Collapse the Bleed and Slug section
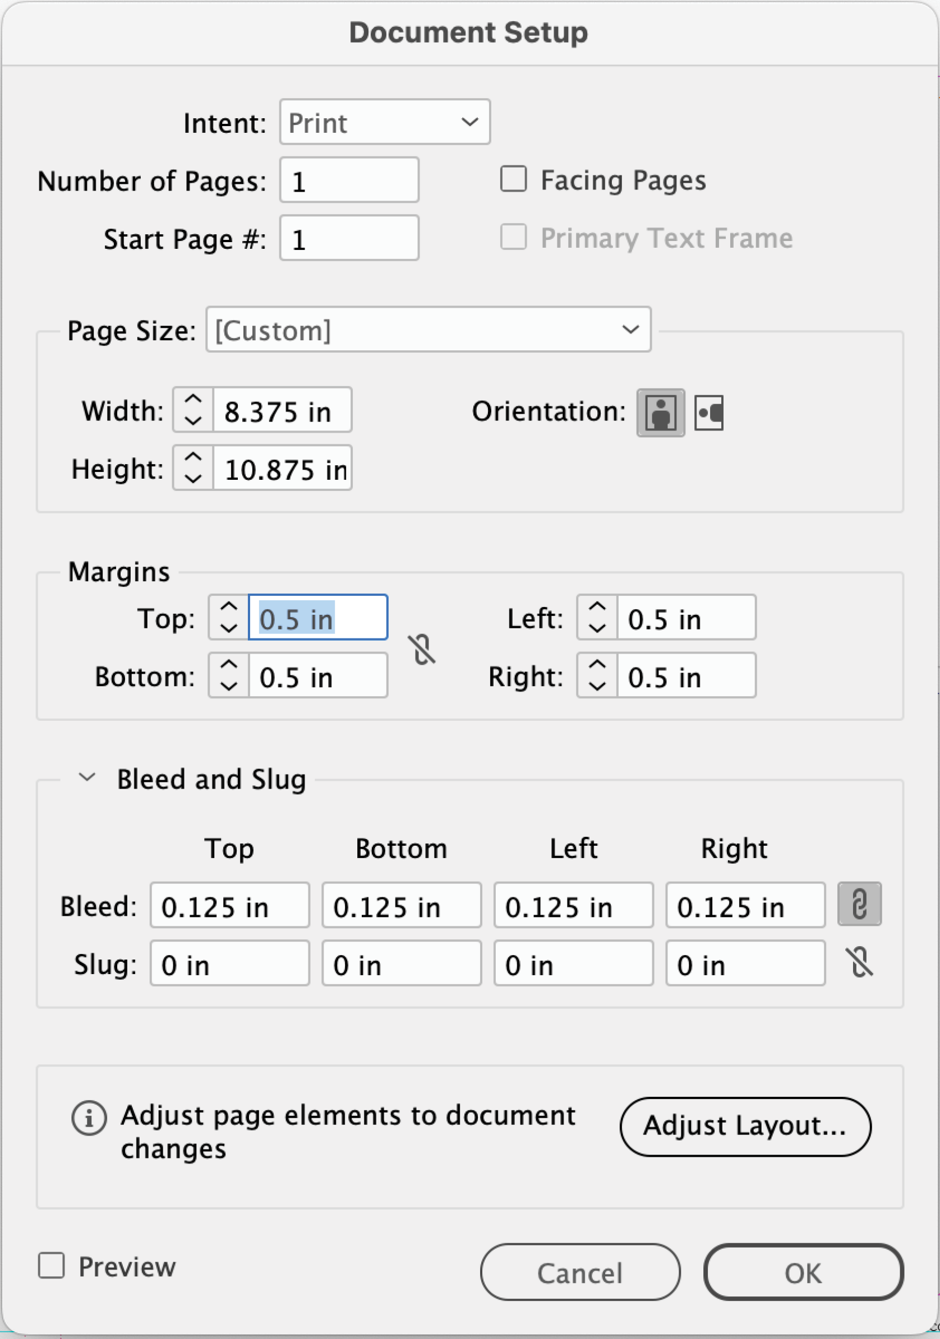This screenshot has height=1339, width=940. coord(87,777)
